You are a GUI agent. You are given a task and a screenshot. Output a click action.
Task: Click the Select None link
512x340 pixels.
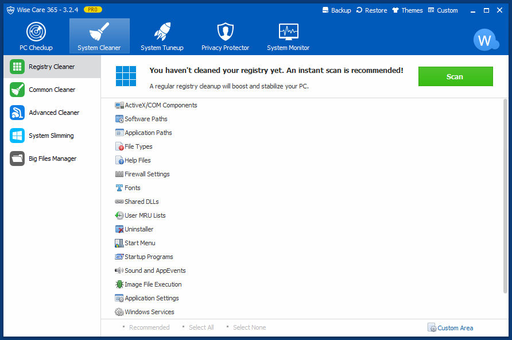click(x=250, y=327)
